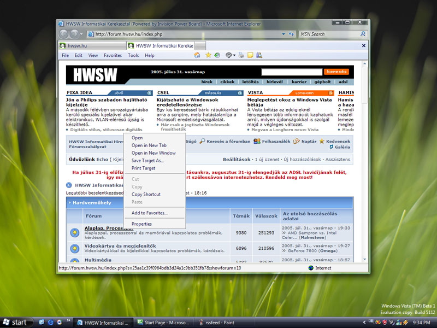Click the Research toolbar icon
Viewport: 437px width, 328px height.
coord(259,55)
